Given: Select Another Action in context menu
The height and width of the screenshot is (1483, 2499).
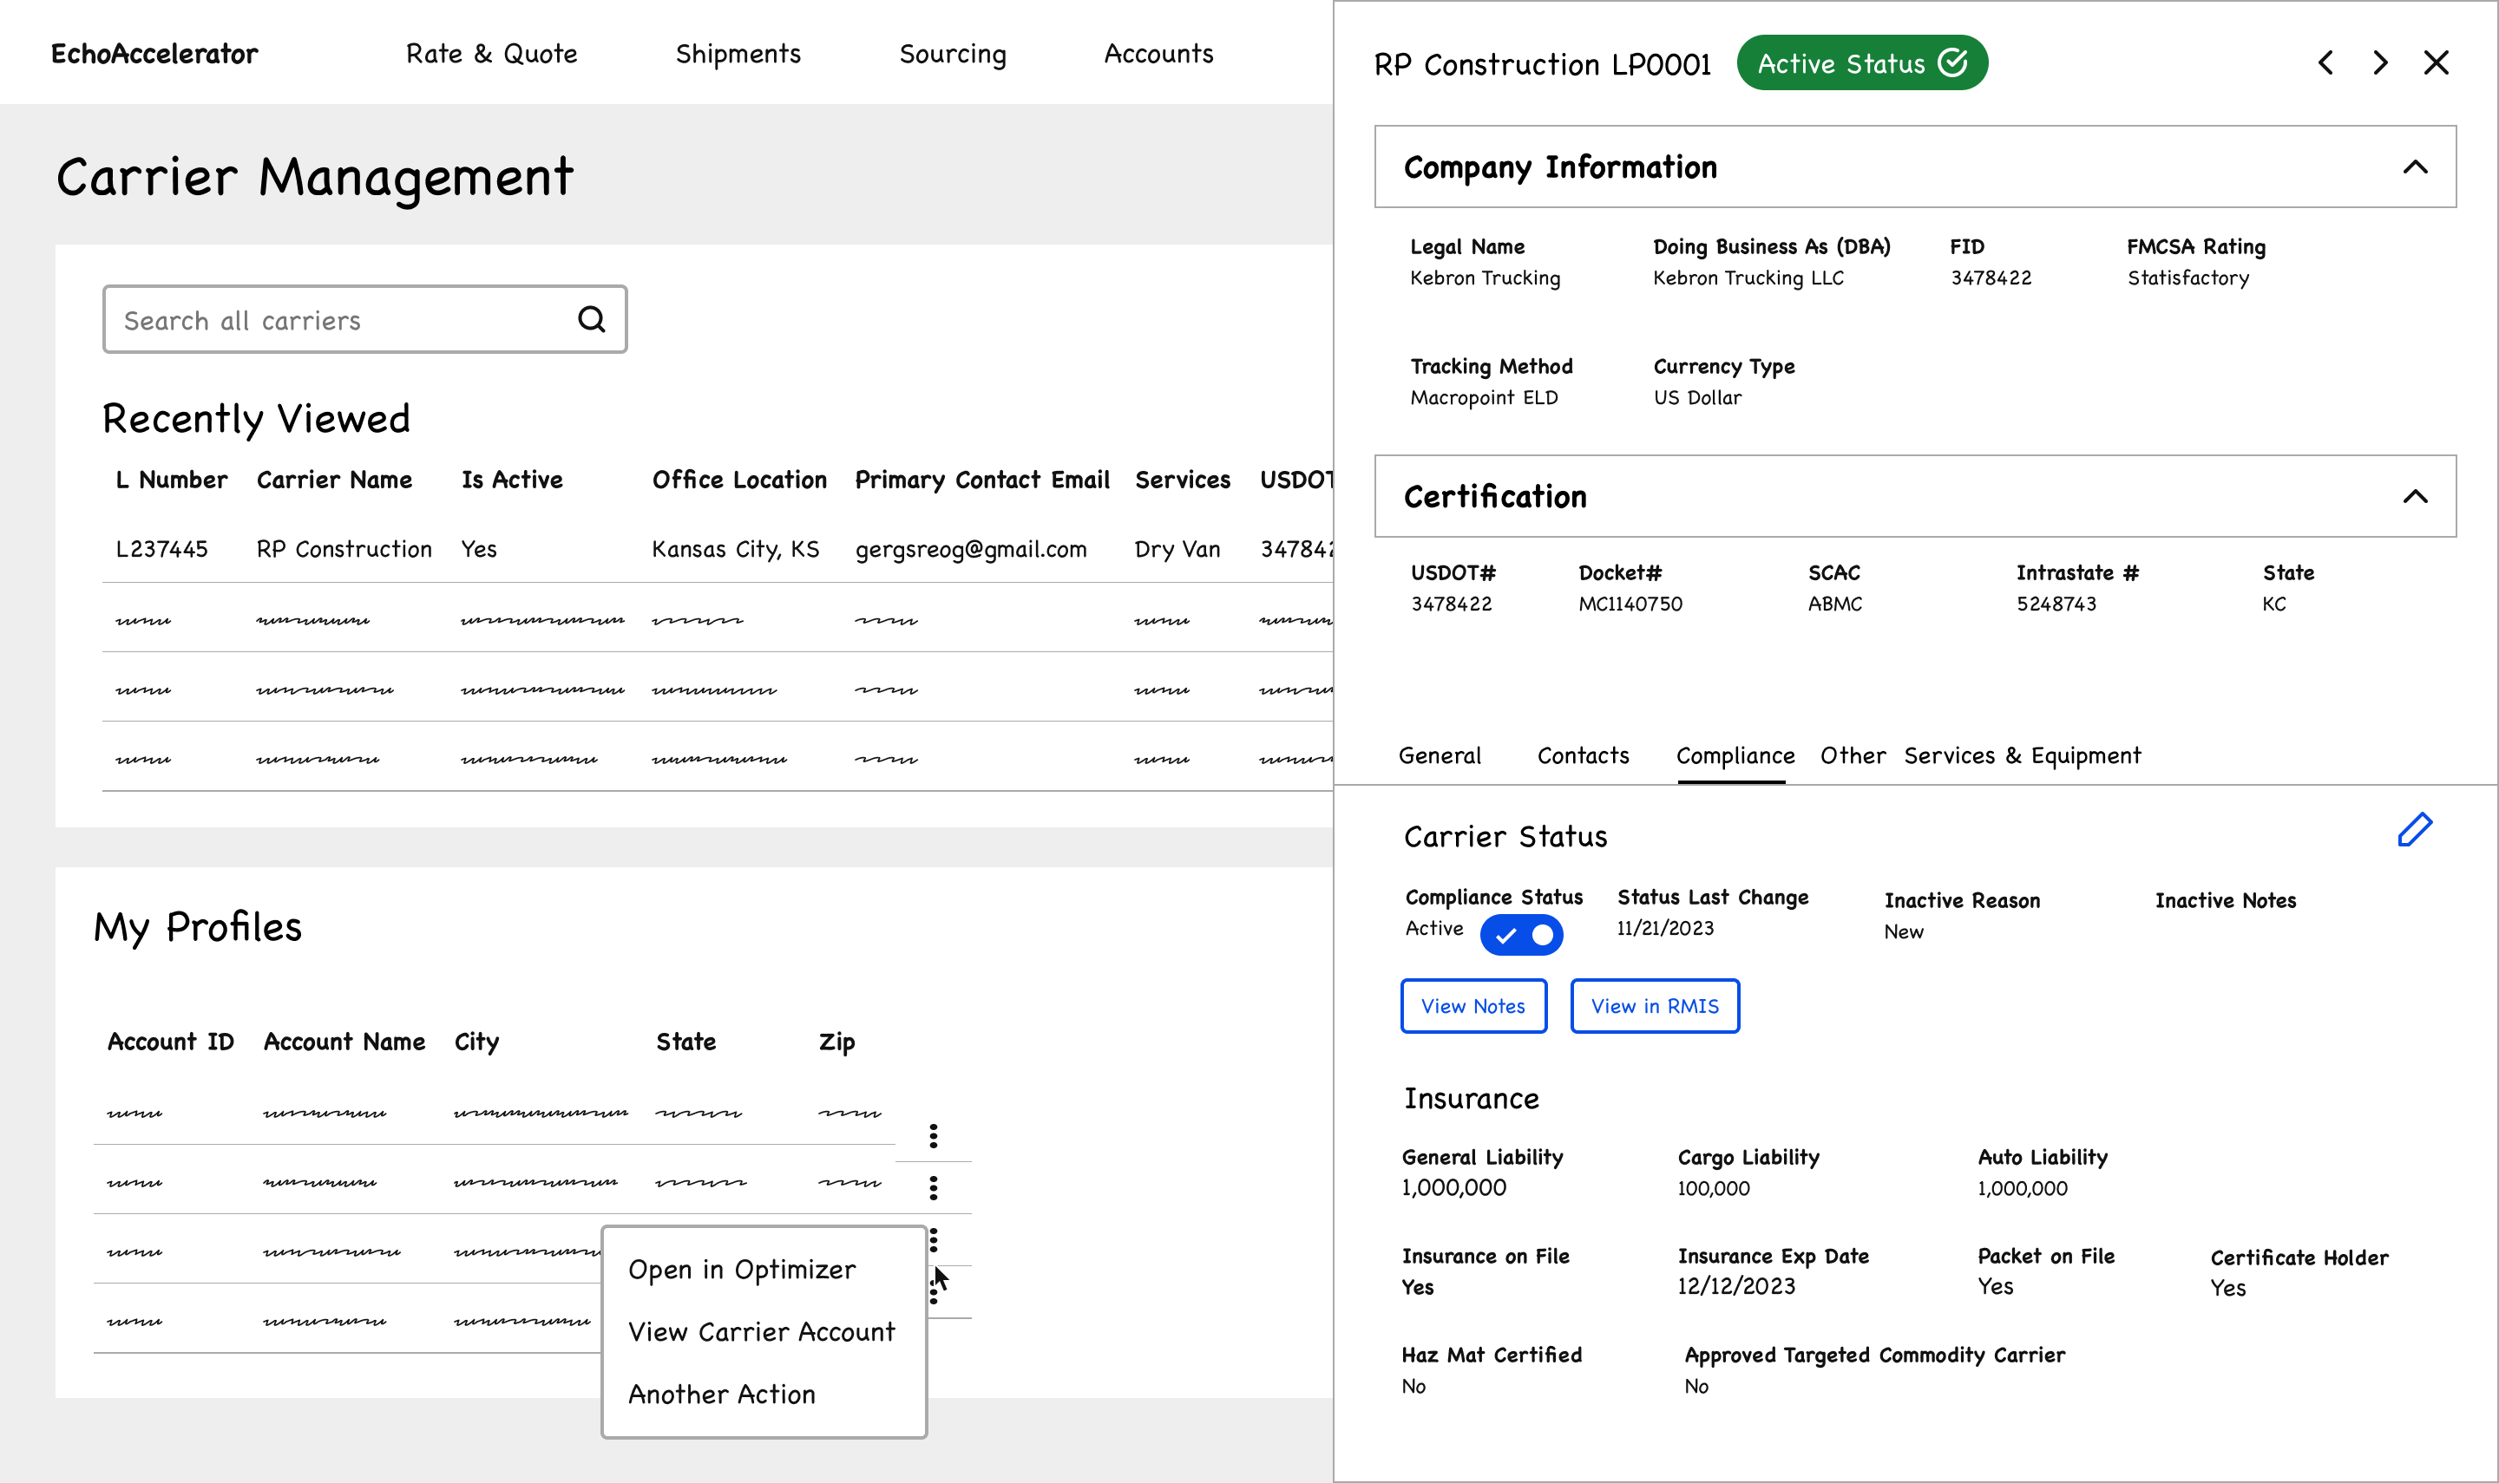Looking at the screenshot, I should tap(722, 1394).
